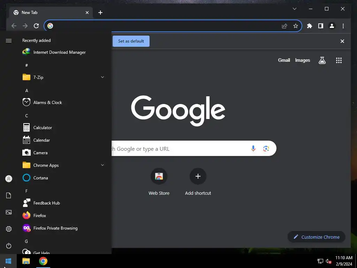Open the Camera app
The image size is (357, 268).
[64, 153]
